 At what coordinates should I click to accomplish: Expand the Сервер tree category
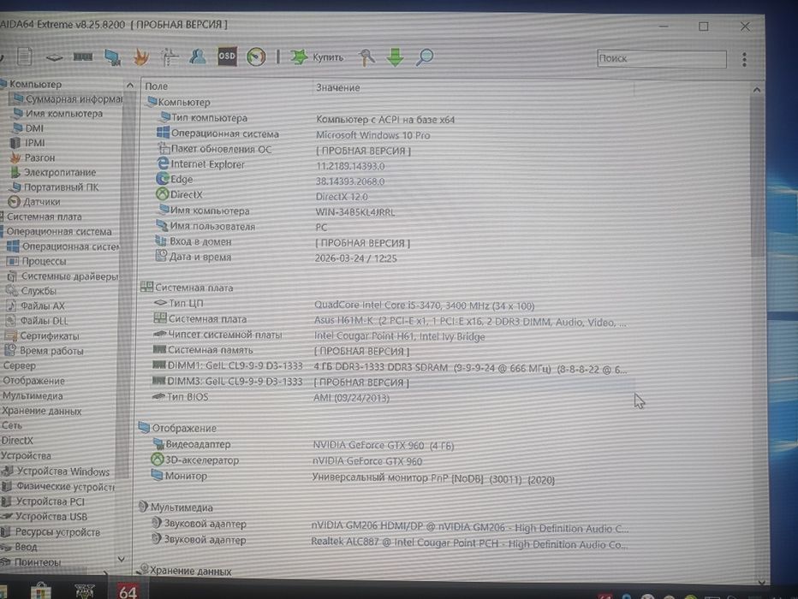(x=19, y=365)
